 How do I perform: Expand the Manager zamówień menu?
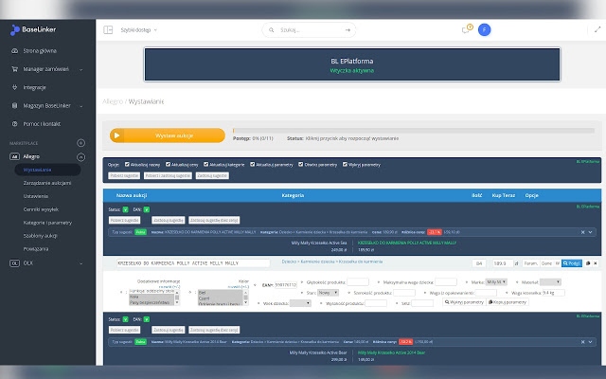click(80, 69)
